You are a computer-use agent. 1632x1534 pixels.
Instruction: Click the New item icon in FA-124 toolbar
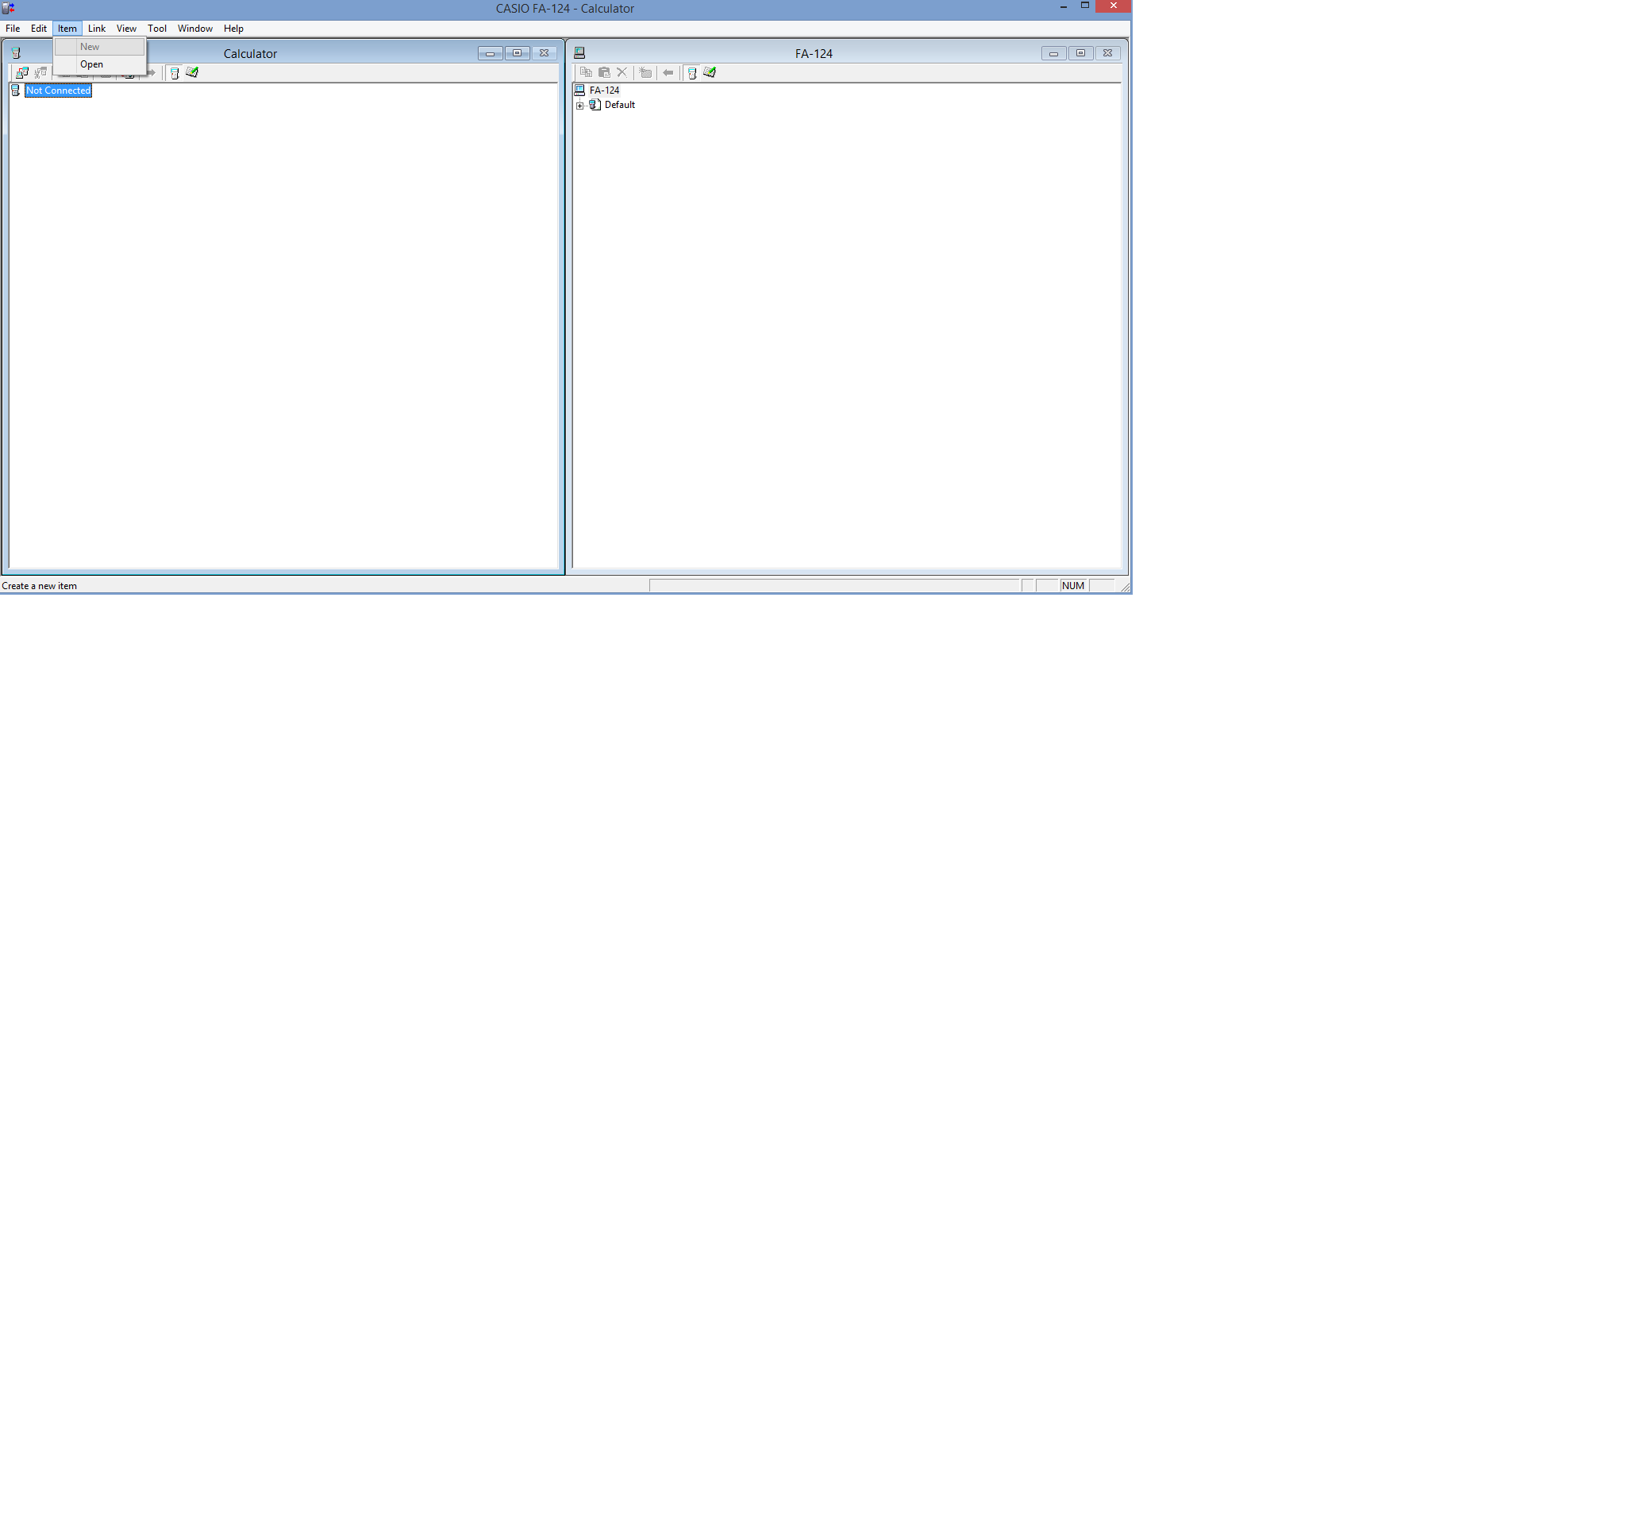click(x=645, y=73)
